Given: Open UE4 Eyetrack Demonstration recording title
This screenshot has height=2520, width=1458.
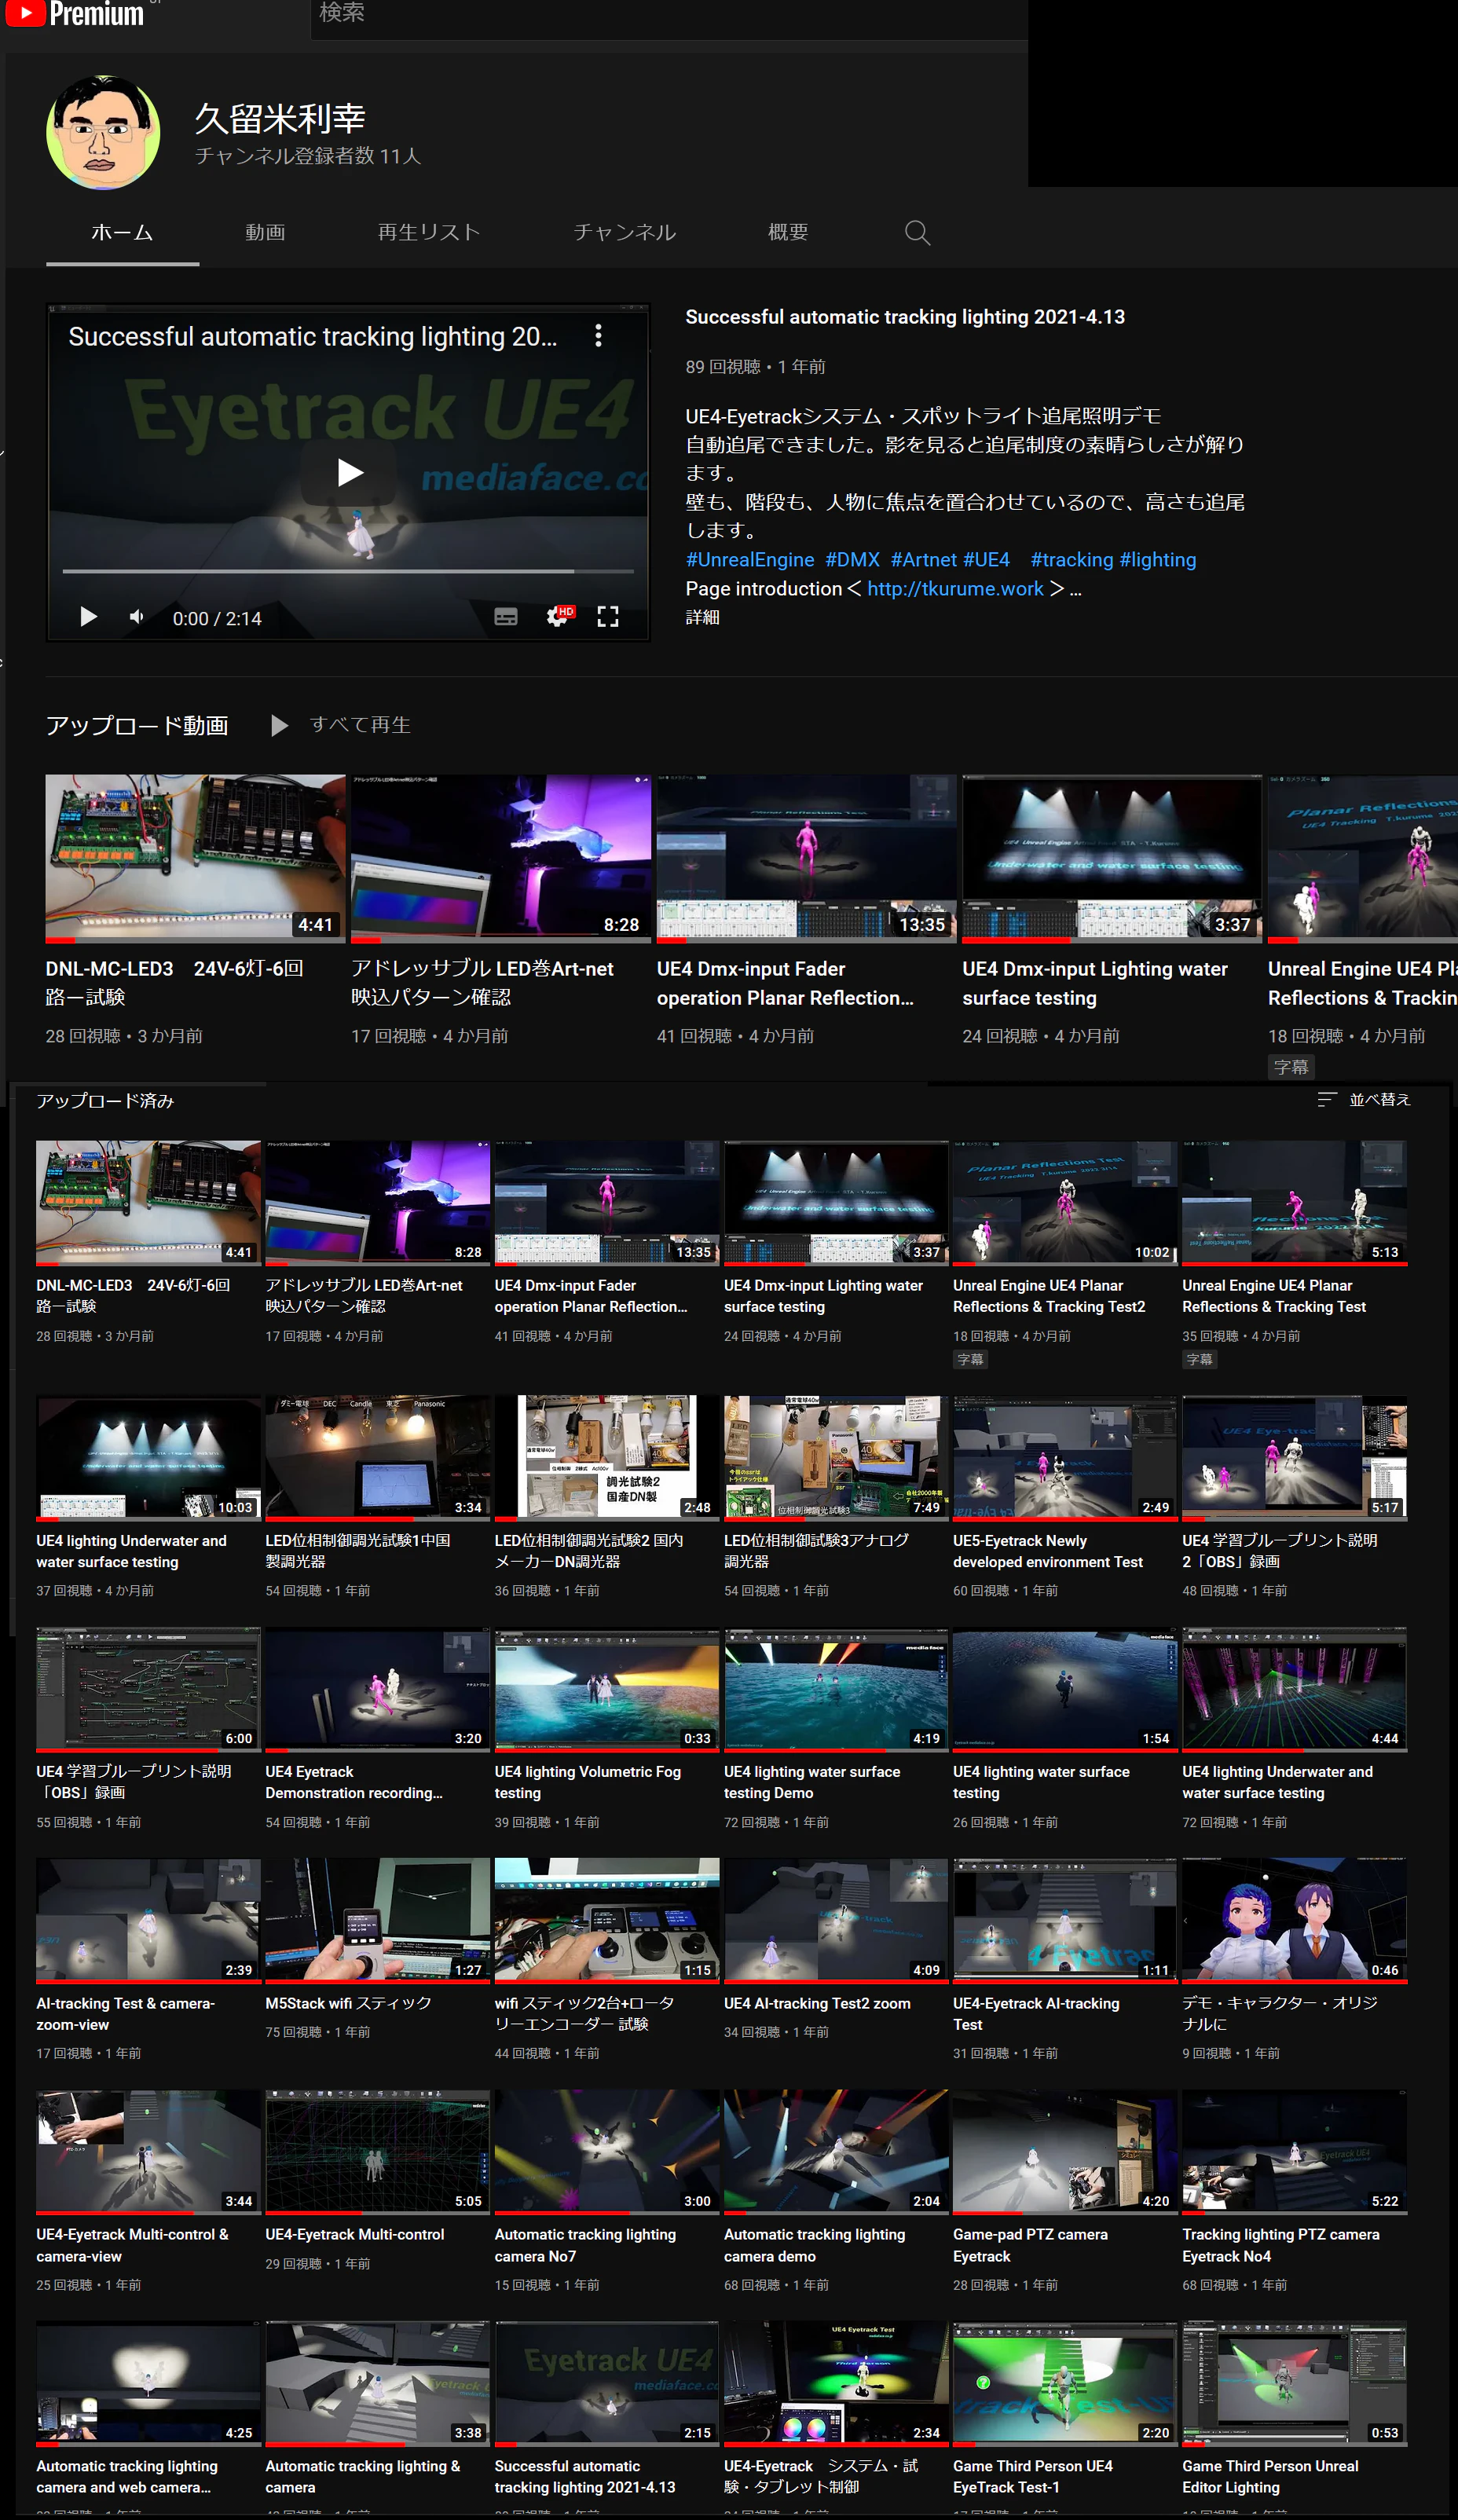Looking at the screenshot, I should (x=354, y=1782).
